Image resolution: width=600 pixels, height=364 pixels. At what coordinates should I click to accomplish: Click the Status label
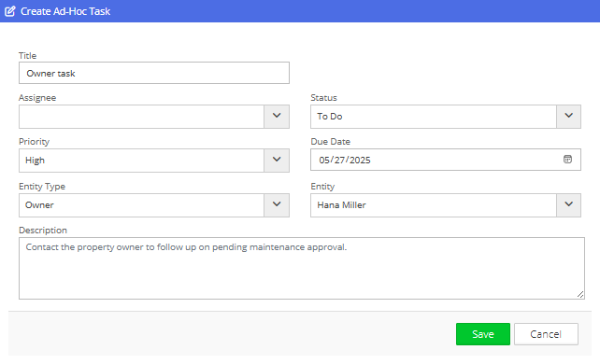[x=323, y=98]
